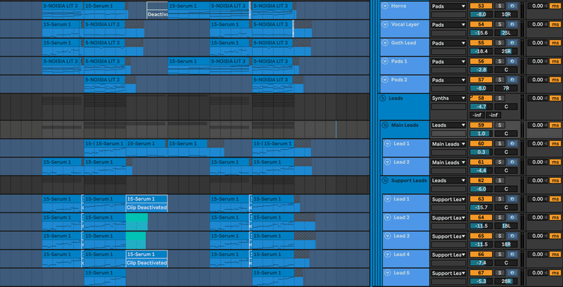This screenshot has height=287, width=563.
Task: Click Lead 5 pan control 28R
Action: pyautogui.click(x=506, y=281)
